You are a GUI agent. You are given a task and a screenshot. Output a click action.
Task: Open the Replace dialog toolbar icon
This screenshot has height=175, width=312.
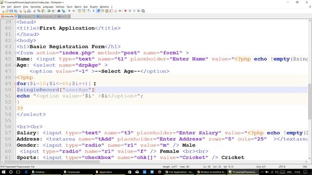coord(63,11)
